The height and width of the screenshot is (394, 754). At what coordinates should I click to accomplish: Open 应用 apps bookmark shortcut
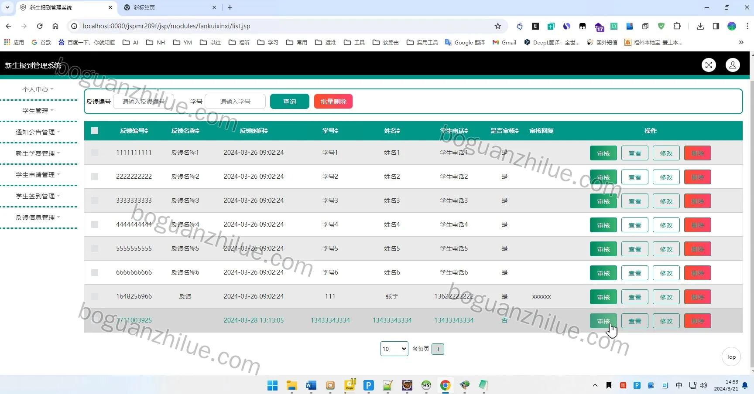coord(14,42)
